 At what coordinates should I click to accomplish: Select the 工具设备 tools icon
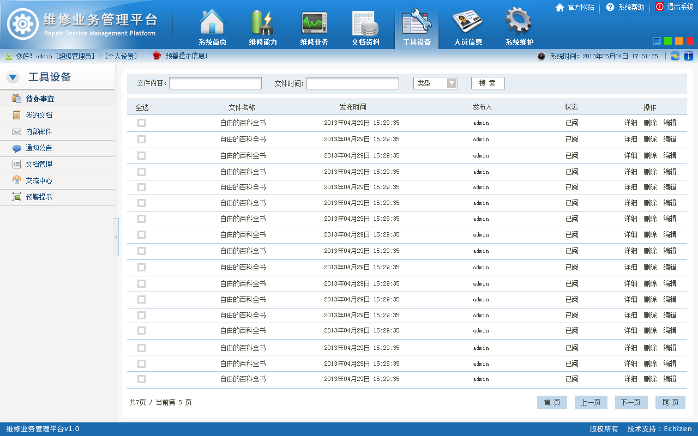pyautogui.click(x=417, y=22)
